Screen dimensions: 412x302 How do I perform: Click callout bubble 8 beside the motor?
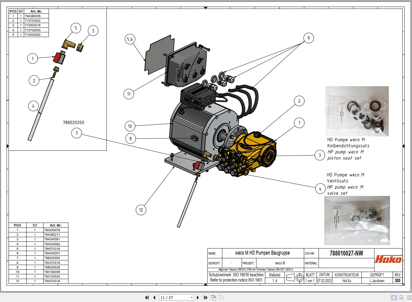(131, 138)
